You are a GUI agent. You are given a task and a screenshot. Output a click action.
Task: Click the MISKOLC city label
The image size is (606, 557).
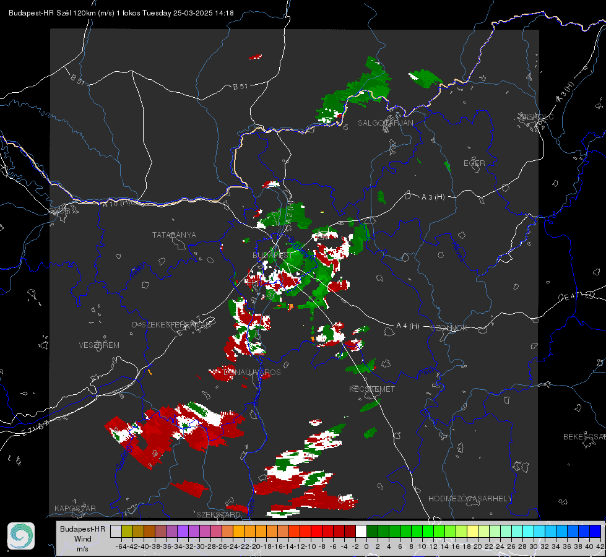tap(537, 116)
